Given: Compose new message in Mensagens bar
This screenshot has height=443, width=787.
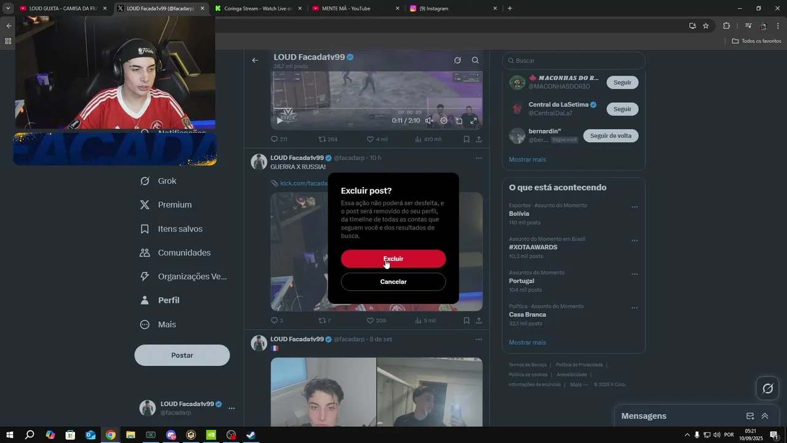Looking at the screenshot, I should click(750, 416).
